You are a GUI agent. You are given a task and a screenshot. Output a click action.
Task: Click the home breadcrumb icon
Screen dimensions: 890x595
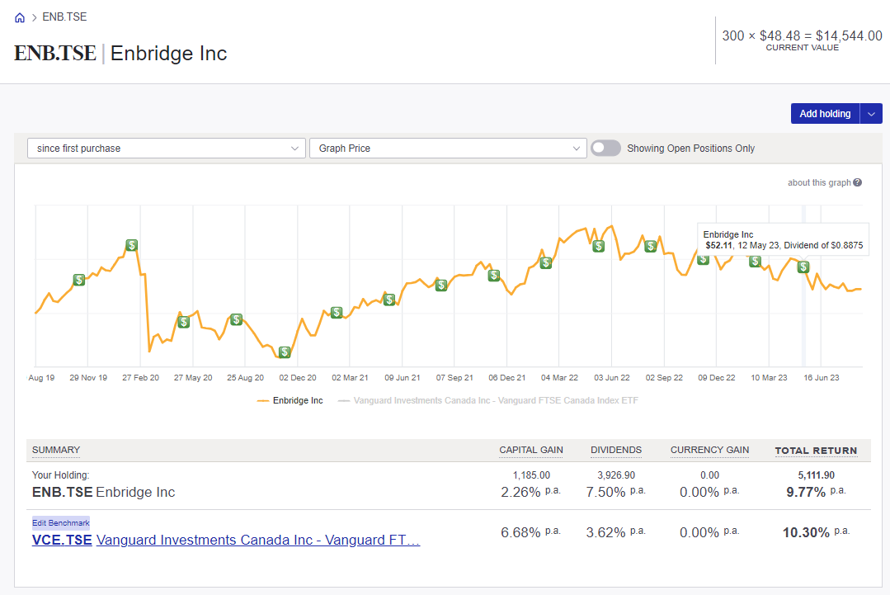click(x=19, y=17)
